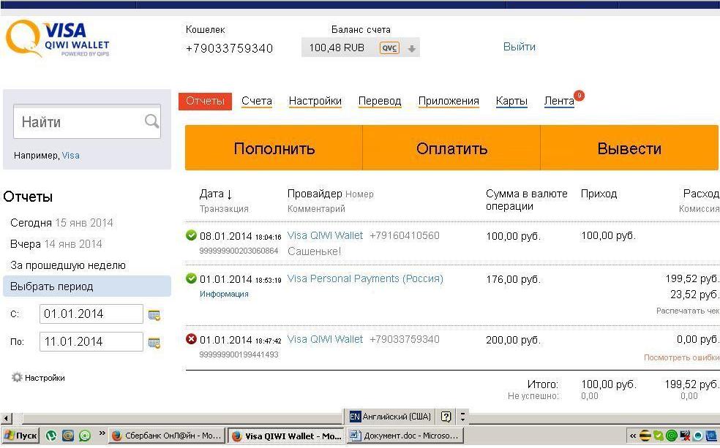Switch to Документ.doc taskbar window
The width and height of the screenshot is (720, 448).
point(405,436)
